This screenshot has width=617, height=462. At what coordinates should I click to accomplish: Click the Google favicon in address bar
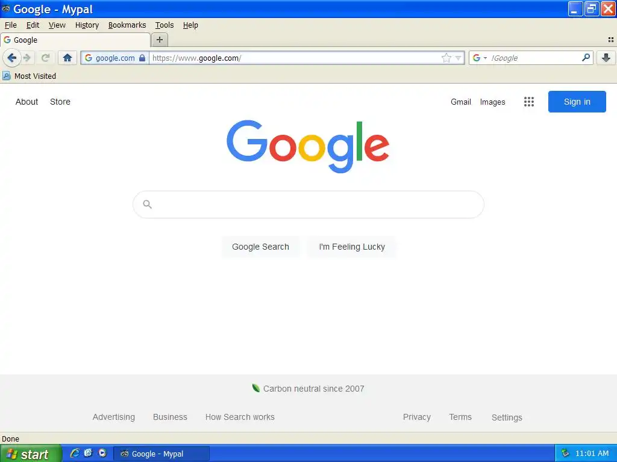pos(89,58)
